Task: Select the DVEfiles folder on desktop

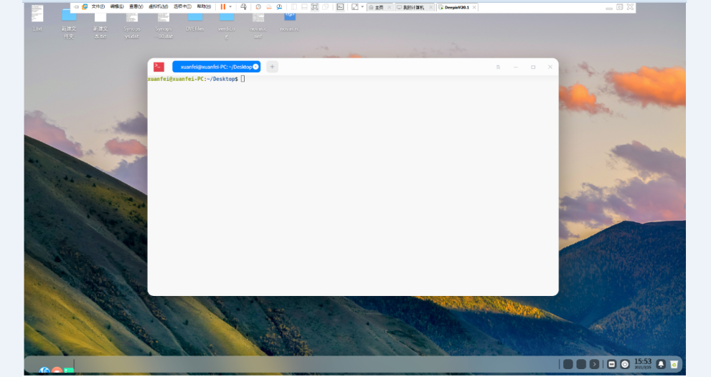Action: pyautogui.click(x=195, y=22)
